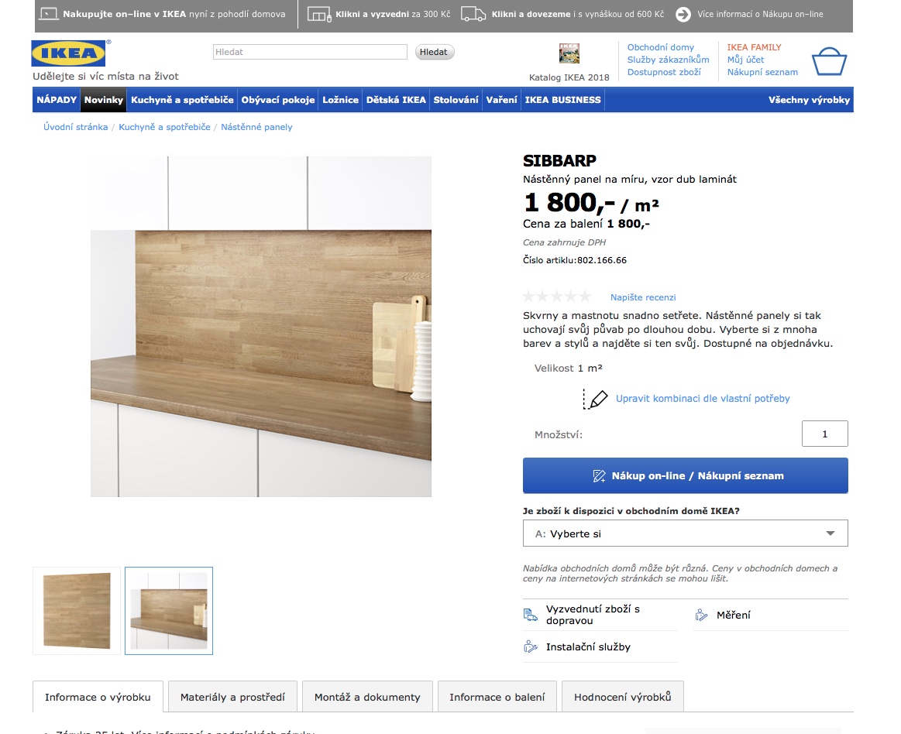Open Kuchyně a spotřebiče in navigation bar
Image resolution: width=901 pixels, height=734 pixels.
(182, 100)
